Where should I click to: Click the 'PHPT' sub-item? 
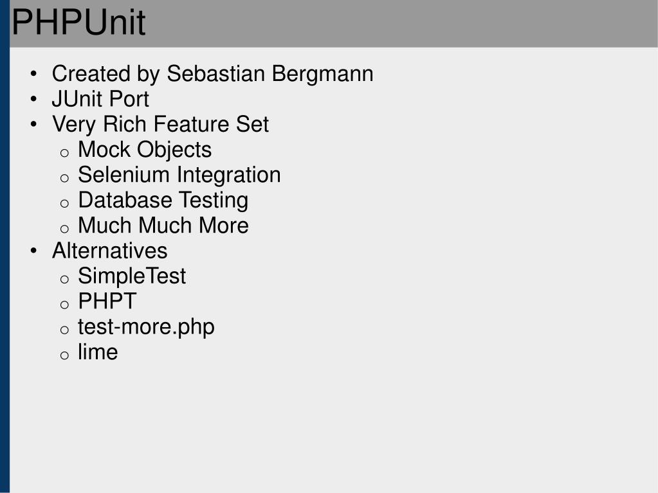click(107, 301)
